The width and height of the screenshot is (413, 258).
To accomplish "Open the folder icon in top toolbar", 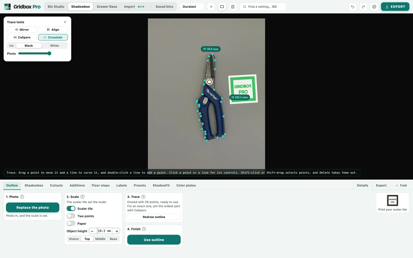I will 222,7.
